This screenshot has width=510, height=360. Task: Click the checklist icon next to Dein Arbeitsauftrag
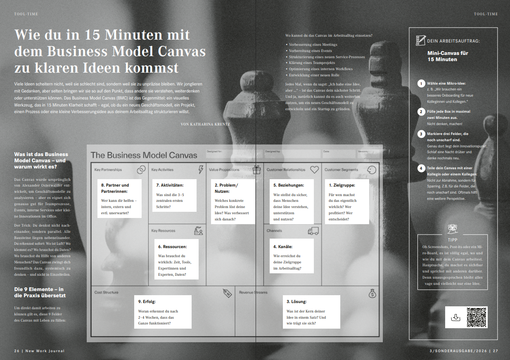(x=420, y=40)
